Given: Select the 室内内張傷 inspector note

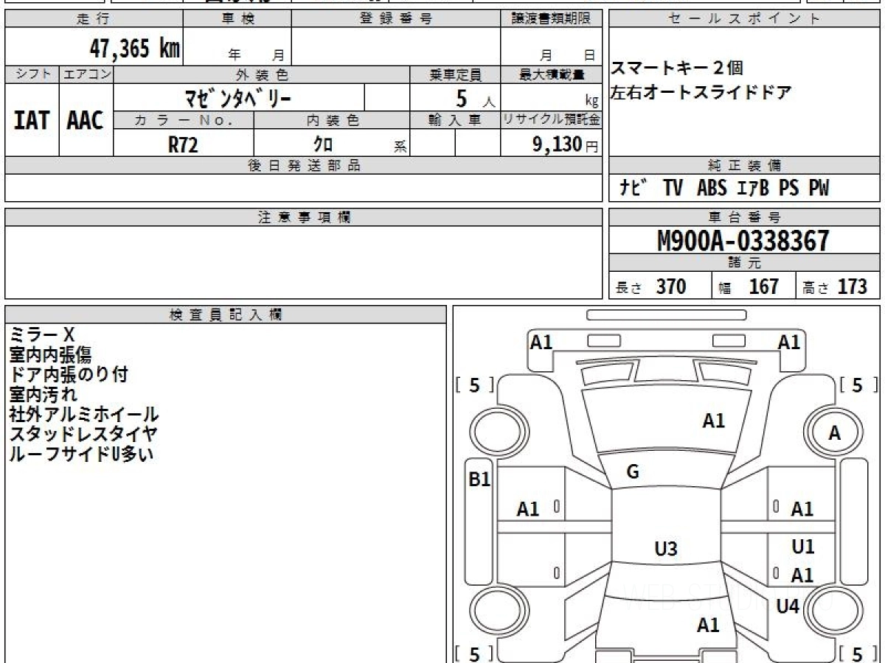Looking at the screenshot, I should coord(51,355).
